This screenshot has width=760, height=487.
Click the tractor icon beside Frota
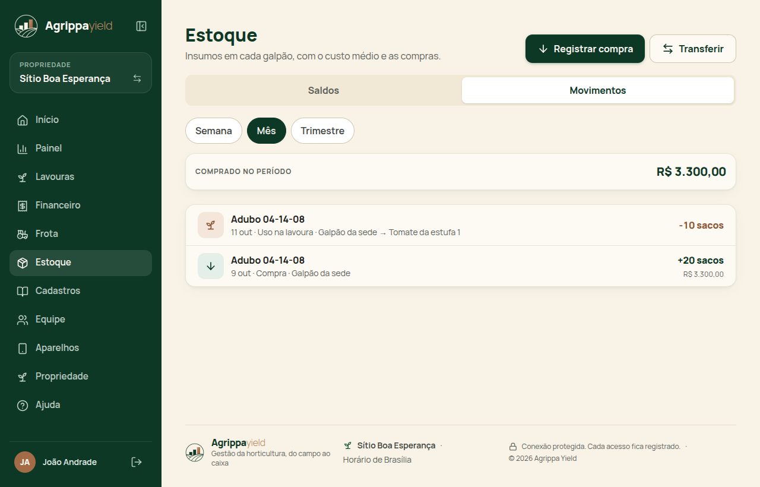tap(23, 234)
